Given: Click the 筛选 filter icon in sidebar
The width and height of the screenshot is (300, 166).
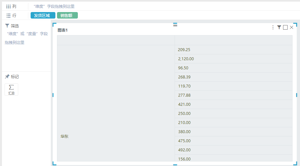Looking at the screenshot, I should 7,26.
